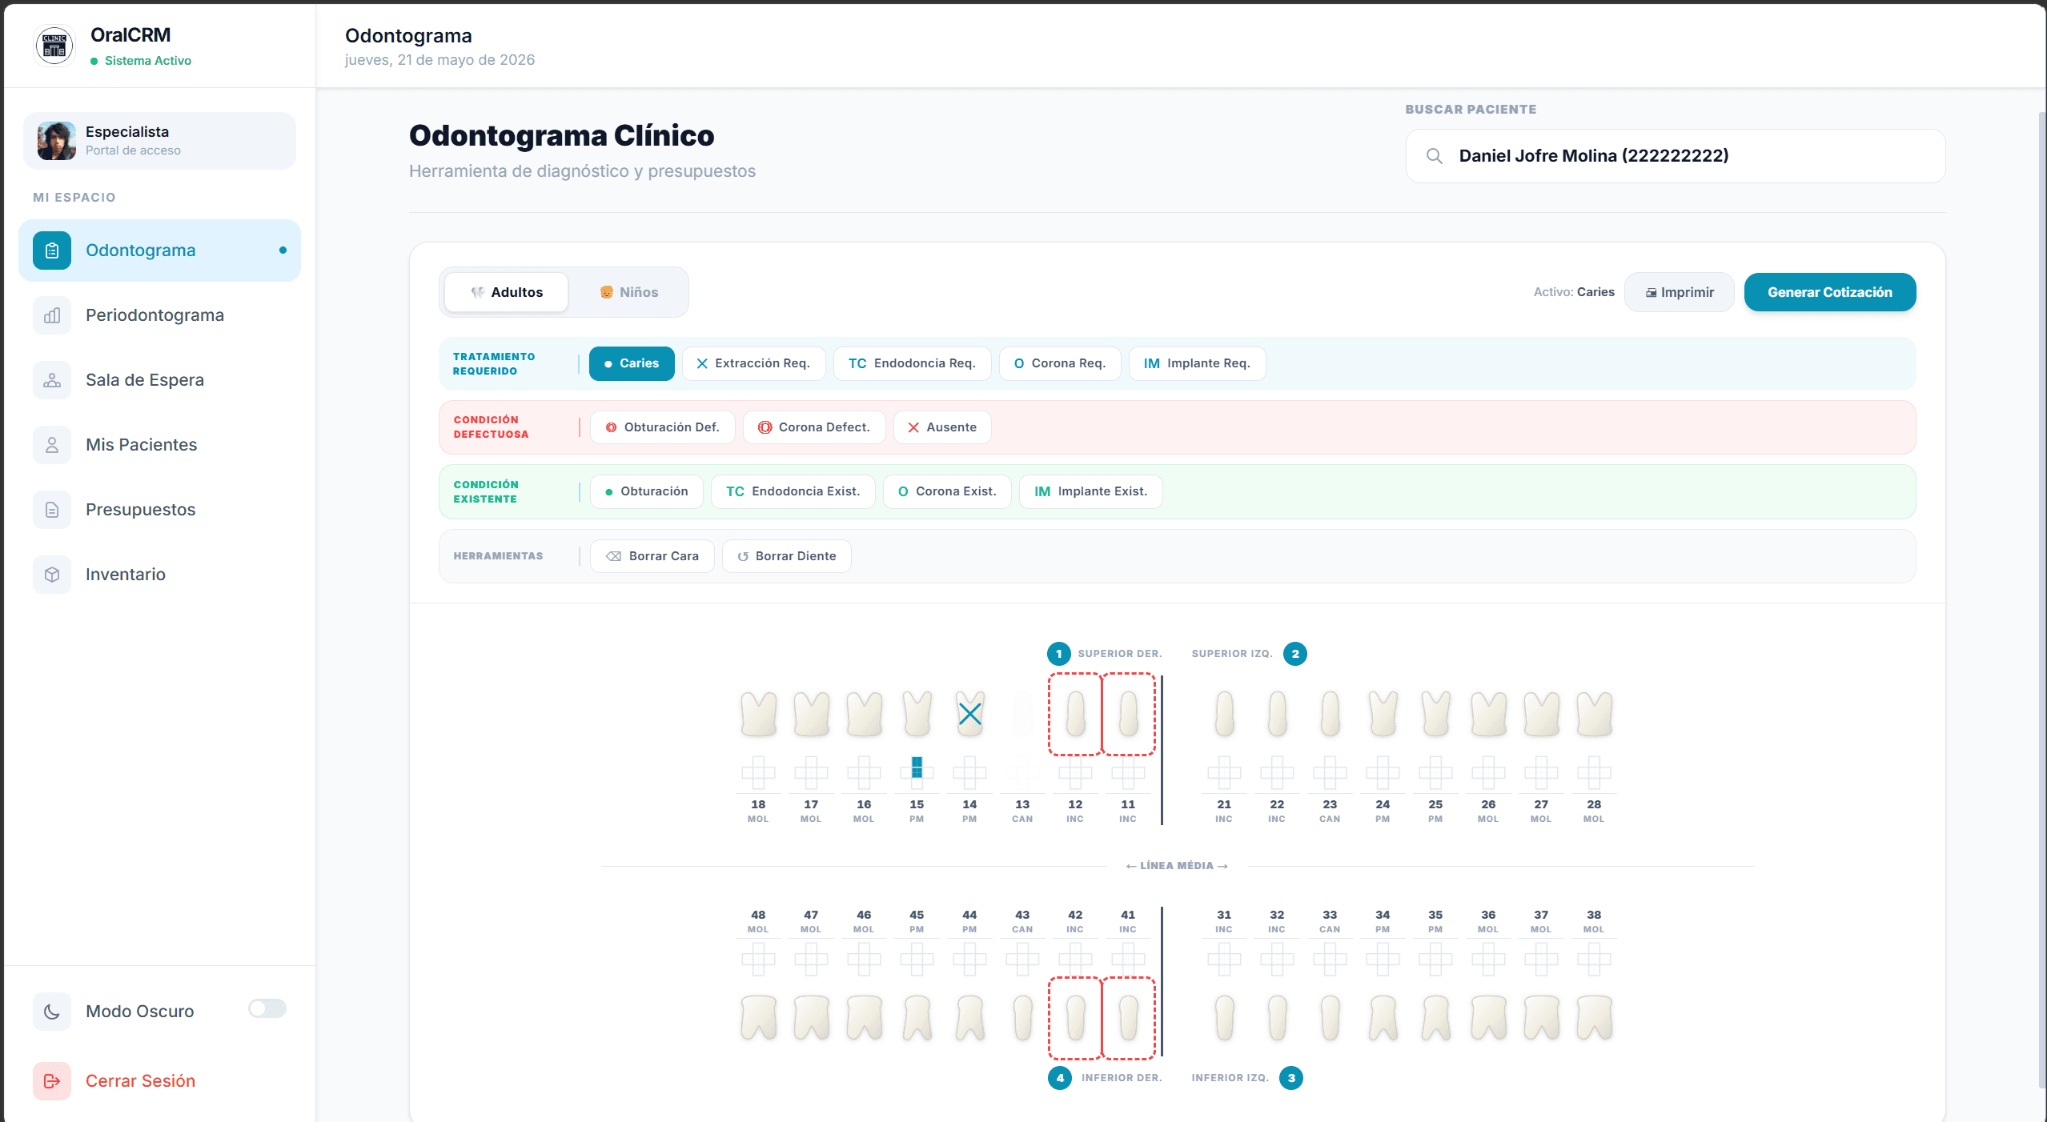The height and width of the screenshot is (1122, 2047).
Task: Switch to the Adultos tab
Action: 507,292
